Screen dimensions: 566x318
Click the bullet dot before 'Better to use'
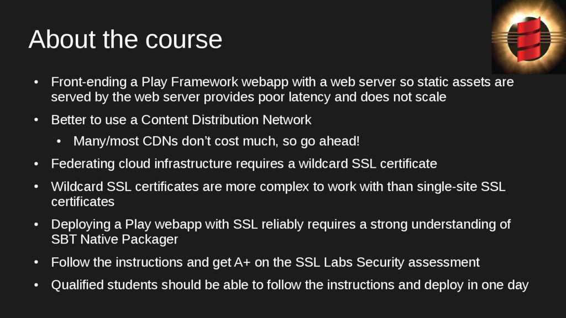(36, 120)
